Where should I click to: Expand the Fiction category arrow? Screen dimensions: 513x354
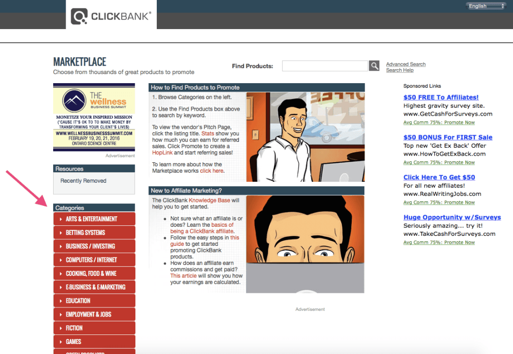pyautogui.click(x=61, y=328)
